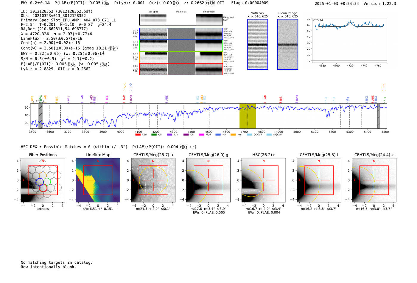Click the purple CIV legend swatch

pos(170,135)
